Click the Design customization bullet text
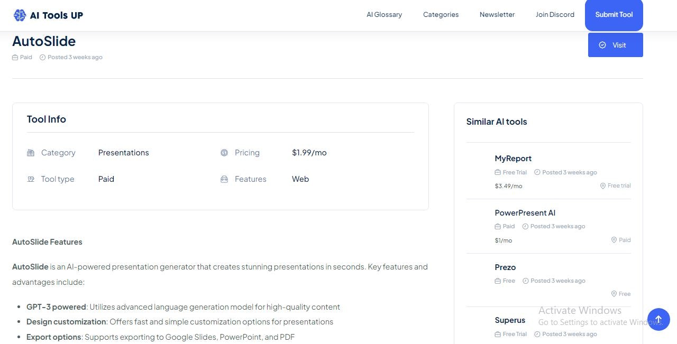 click(180, 322)
